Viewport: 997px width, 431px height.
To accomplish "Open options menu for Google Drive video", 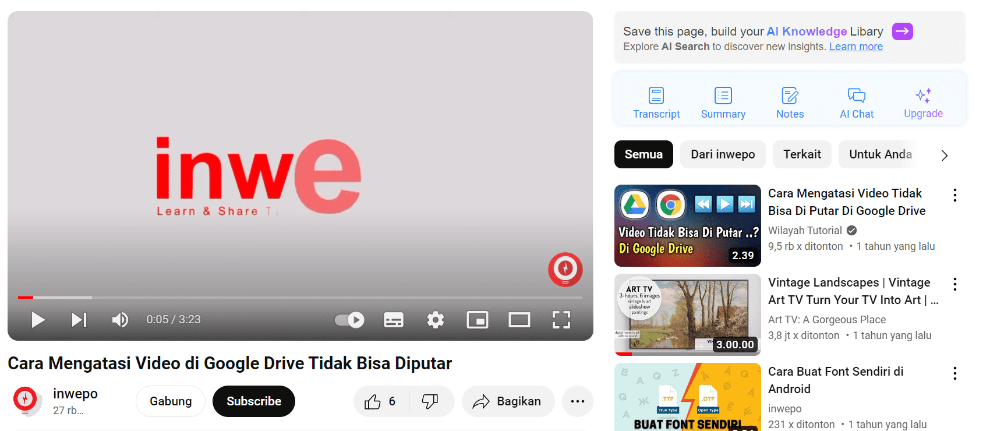I will (955, 195).
